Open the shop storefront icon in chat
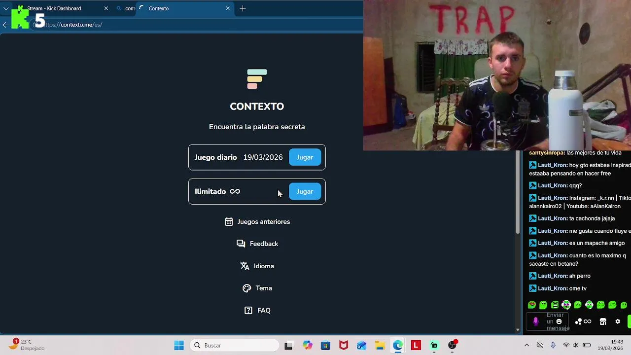 click(603, 321)
